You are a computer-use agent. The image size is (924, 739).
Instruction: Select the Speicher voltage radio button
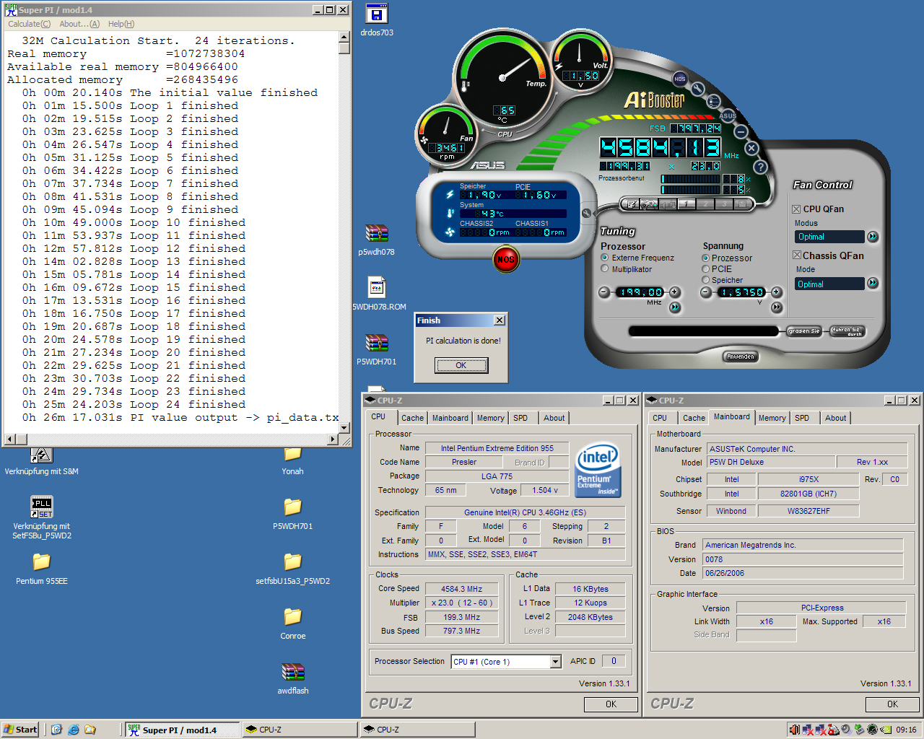pyautogui.click(x=705, y=280)
